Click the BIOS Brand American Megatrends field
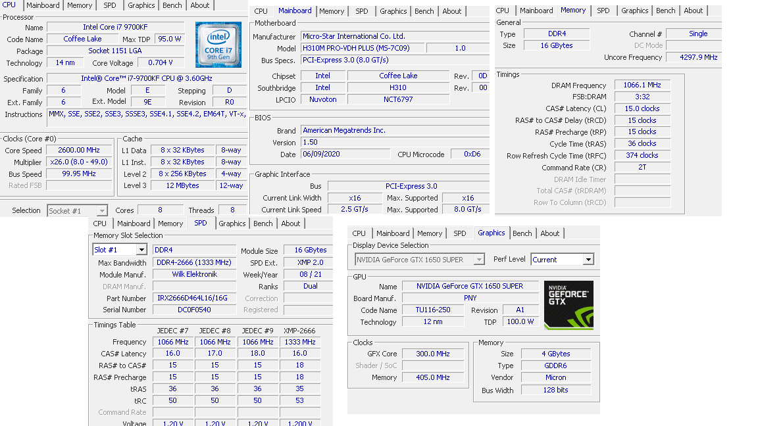 (x=395, y=130)
